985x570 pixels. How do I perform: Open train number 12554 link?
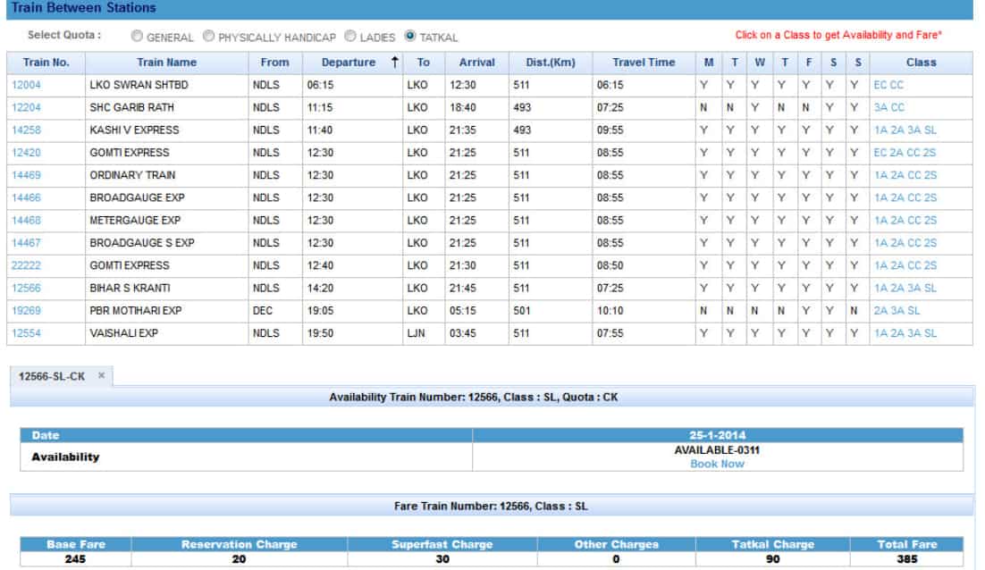click(26, 333)
